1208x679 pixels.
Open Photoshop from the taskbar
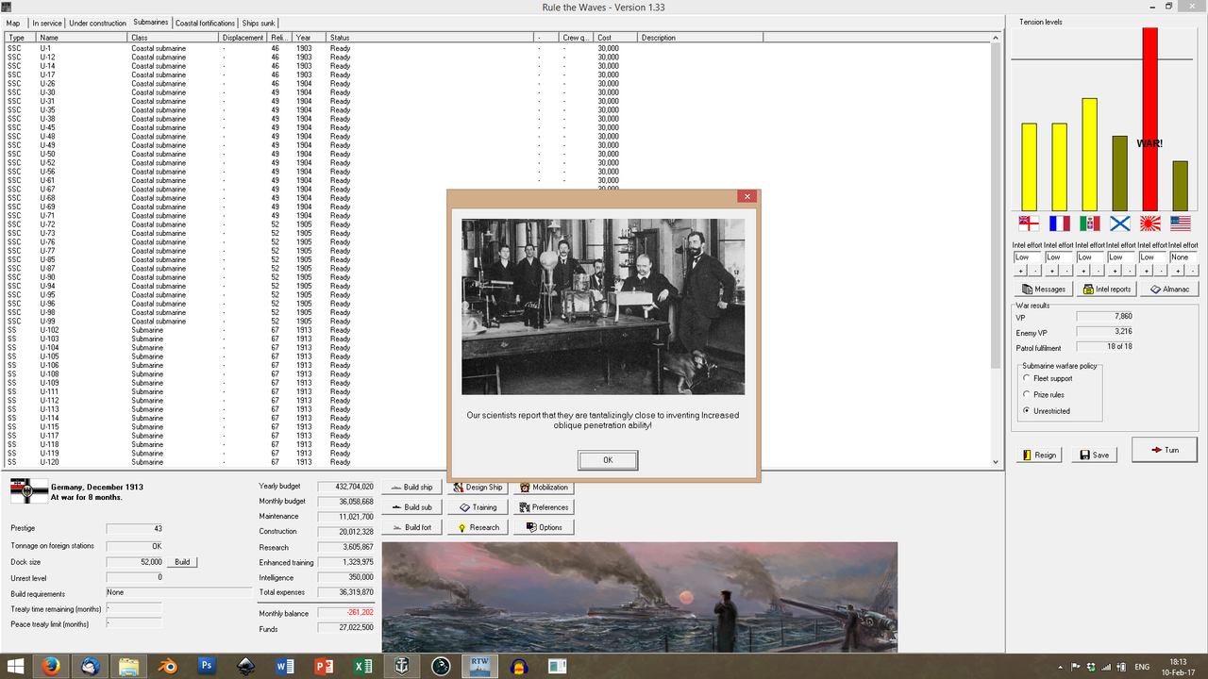click(207, 666)
